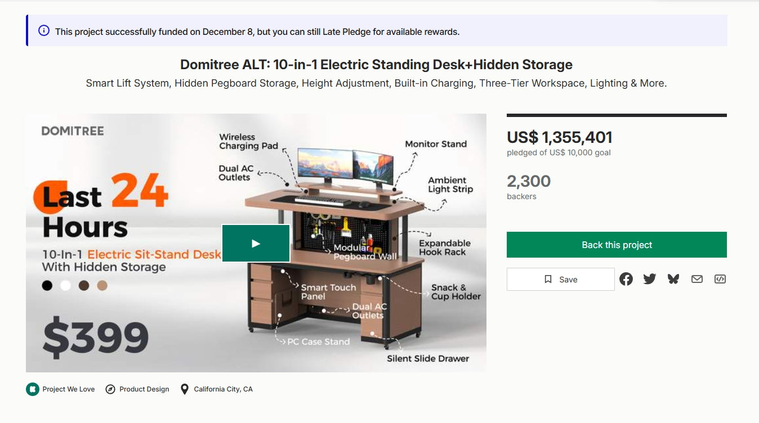Play the project video
The width and height of the screenshot is (759, 423).
(256, 243)
